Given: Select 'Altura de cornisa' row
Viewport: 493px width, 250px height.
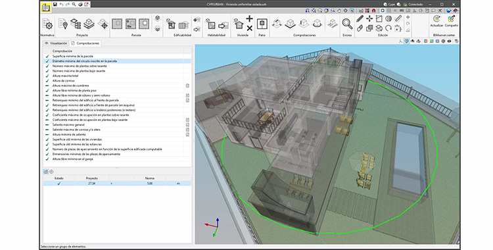Looking at the screenshot, I should tap(117, 81).
